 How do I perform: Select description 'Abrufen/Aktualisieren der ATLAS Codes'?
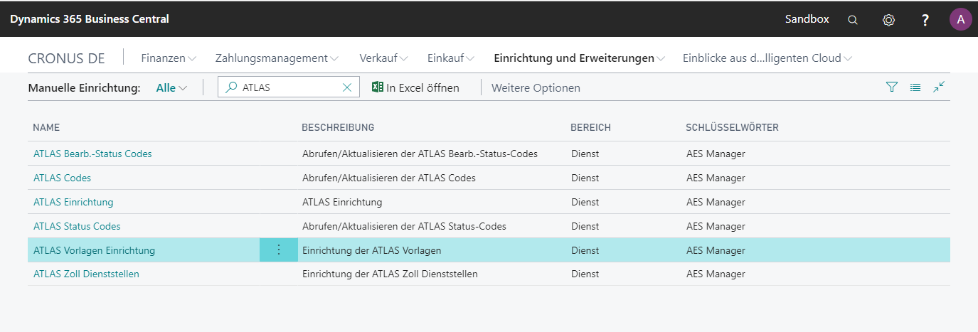[x=389, y=178]
